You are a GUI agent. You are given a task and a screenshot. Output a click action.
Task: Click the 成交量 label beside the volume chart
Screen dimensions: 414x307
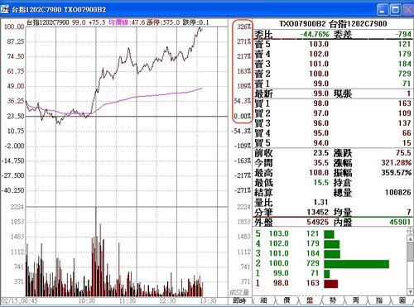tap(239, 292)
